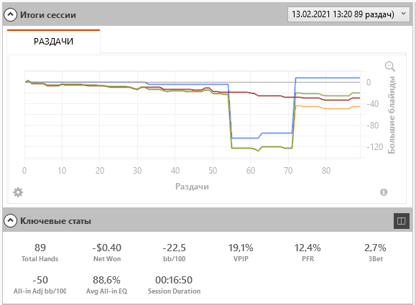Click the VPIP stat value
The width and height of the screenshot is (416, 305).
241,248
